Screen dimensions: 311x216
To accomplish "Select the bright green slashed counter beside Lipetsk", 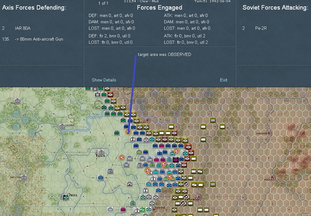I will (x=142, y=209).
